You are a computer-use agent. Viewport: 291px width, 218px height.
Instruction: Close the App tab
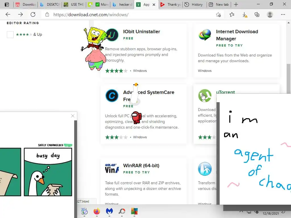coord(154,5)
